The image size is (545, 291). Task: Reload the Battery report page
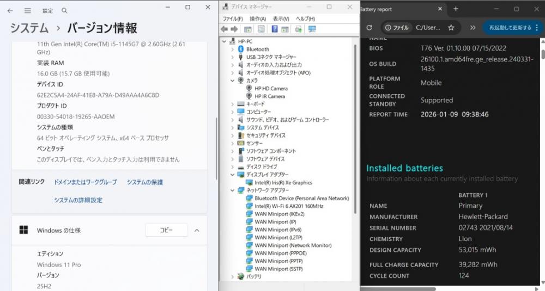click(369, 27)
